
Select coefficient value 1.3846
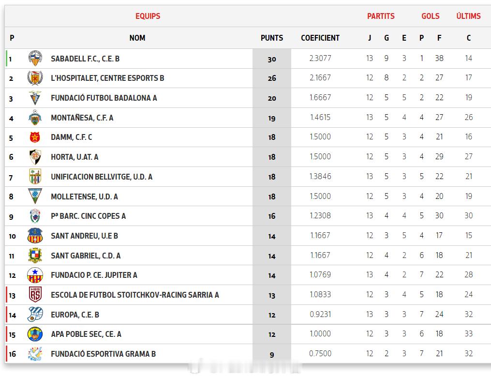coord(320,176)
